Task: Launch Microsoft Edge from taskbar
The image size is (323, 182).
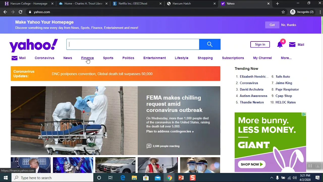Action: [x=123, y=178]
